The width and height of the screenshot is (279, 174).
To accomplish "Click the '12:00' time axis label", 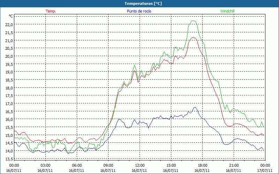I will pyautogui.click(x=140, y=166).
